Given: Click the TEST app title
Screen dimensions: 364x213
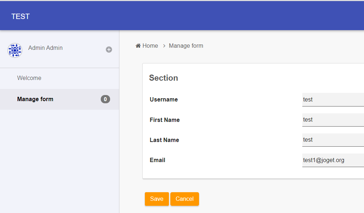Looking at the screenshot, I should tap(20, 16).
